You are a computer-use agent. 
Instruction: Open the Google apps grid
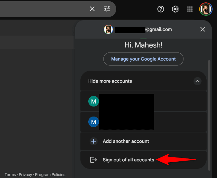tap(190, 9)
